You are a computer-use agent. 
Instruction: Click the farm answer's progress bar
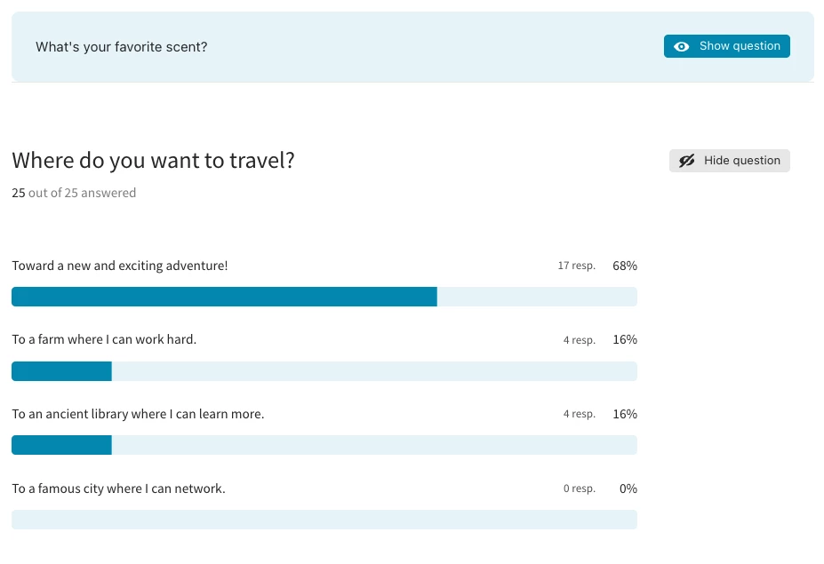(x=324, y=371)
